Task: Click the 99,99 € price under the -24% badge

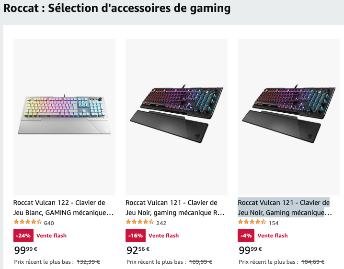Action: [26, 249]
